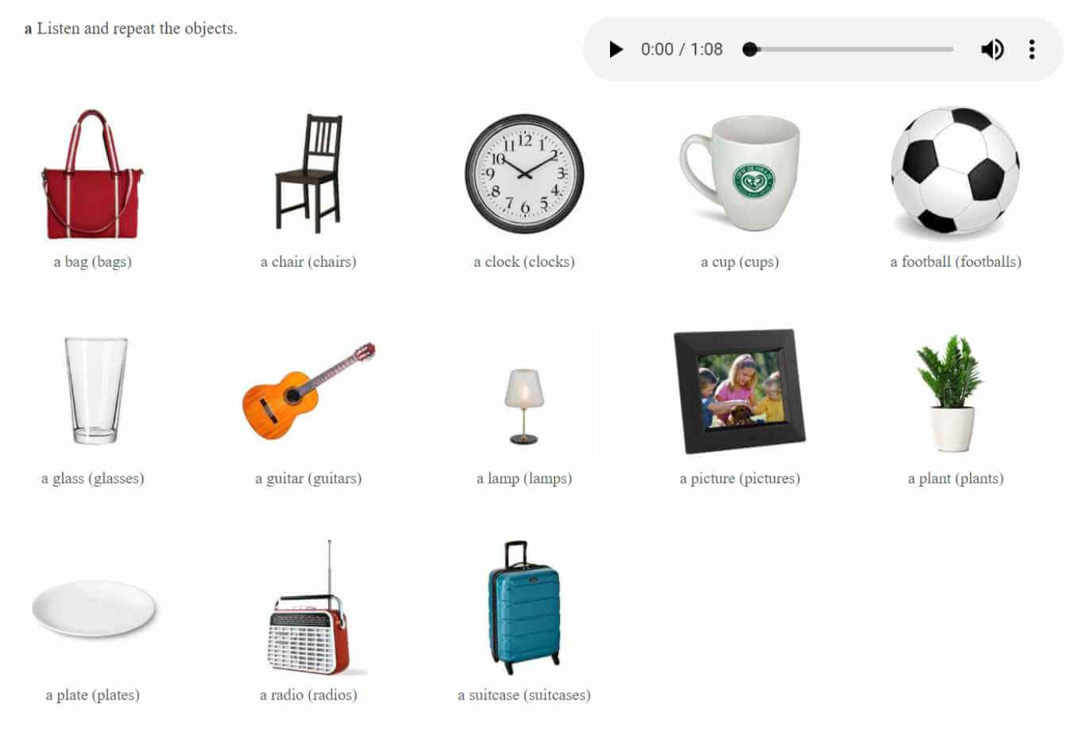Select the wall clock picture
Viewport: 1085px width, 743px height.
(524, 173)
